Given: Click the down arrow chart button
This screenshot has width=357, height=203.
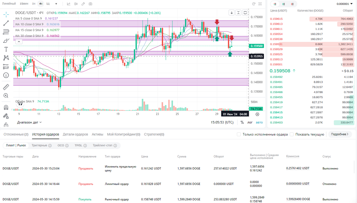Looking at the screenshot, I should 231,13.
